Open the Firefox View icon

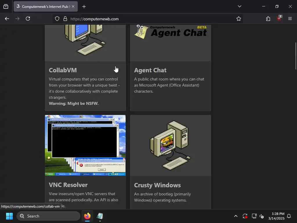pyautogui.click(x=6, y=6)
